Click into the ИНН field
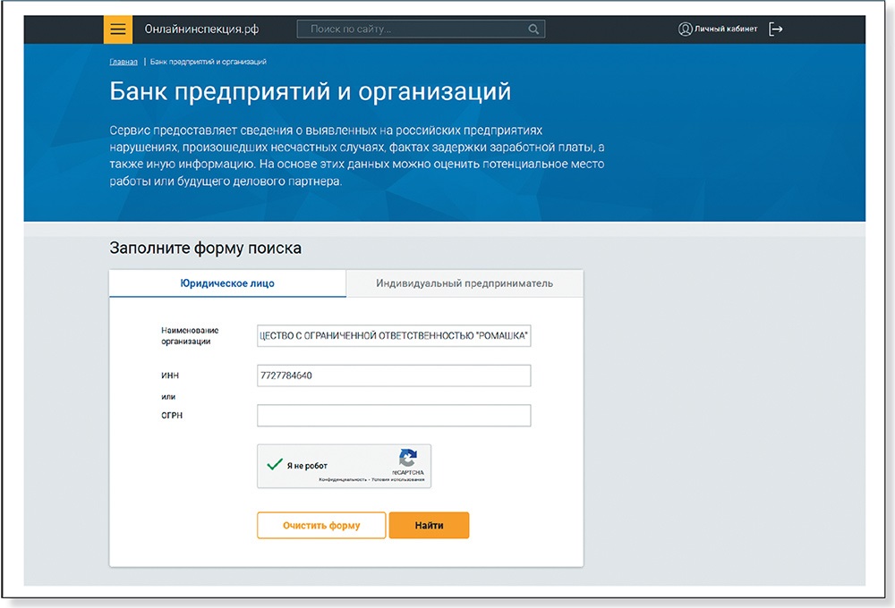The height and width of the screenshot is (608, 895). click(x=394, y=376)
